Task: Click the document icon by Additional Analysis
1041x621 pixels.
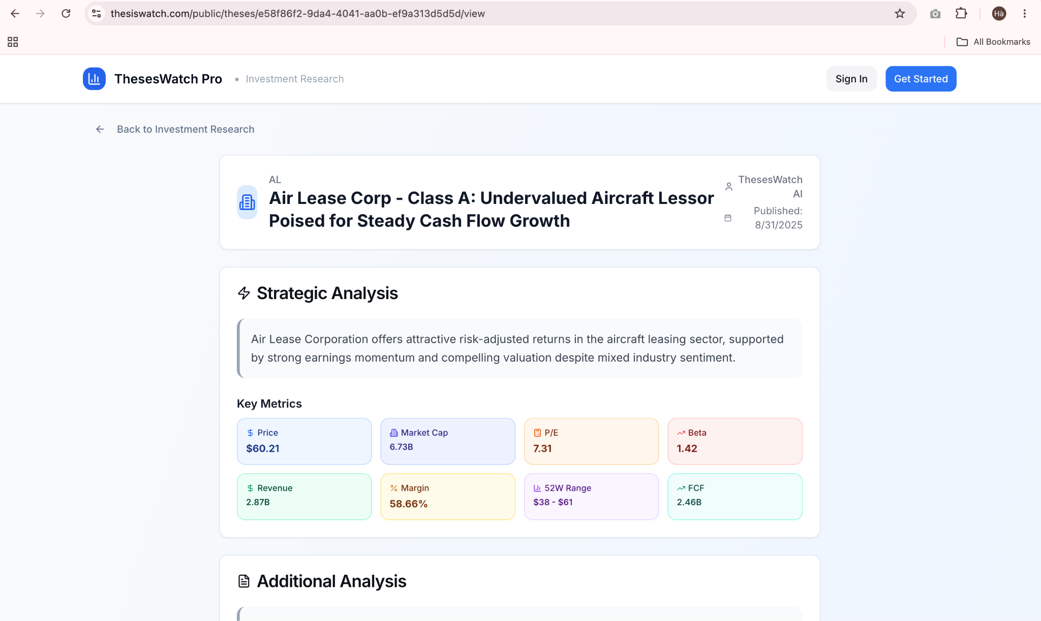Action: pyautogui.click(x=244, y=581)
